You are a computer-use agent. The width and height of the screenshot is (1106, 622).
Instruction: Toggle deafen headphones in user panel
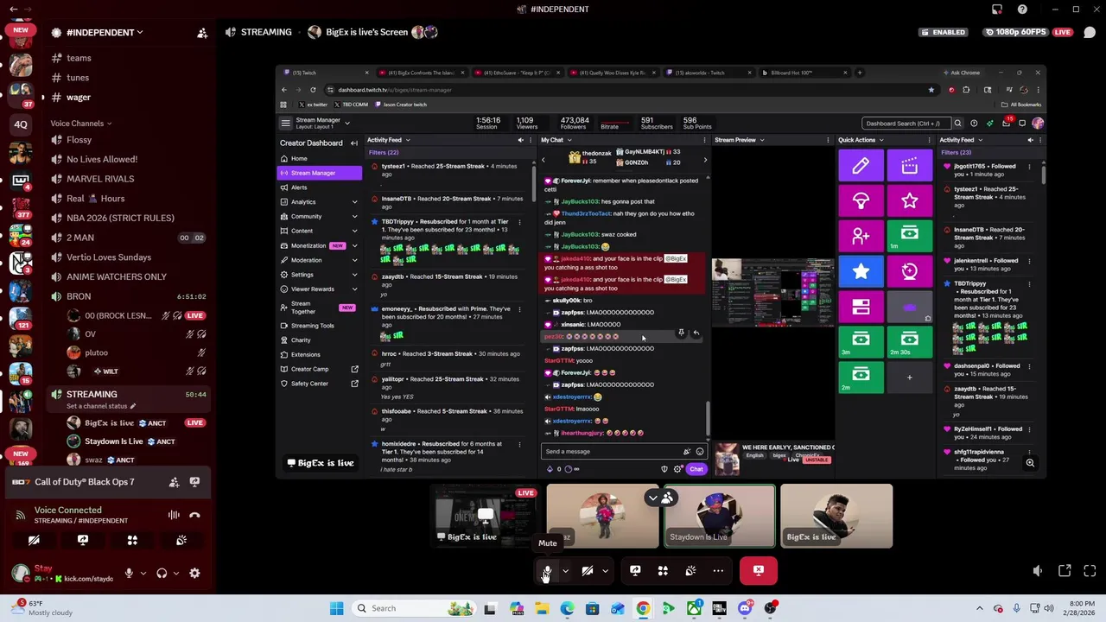[162, 573]
